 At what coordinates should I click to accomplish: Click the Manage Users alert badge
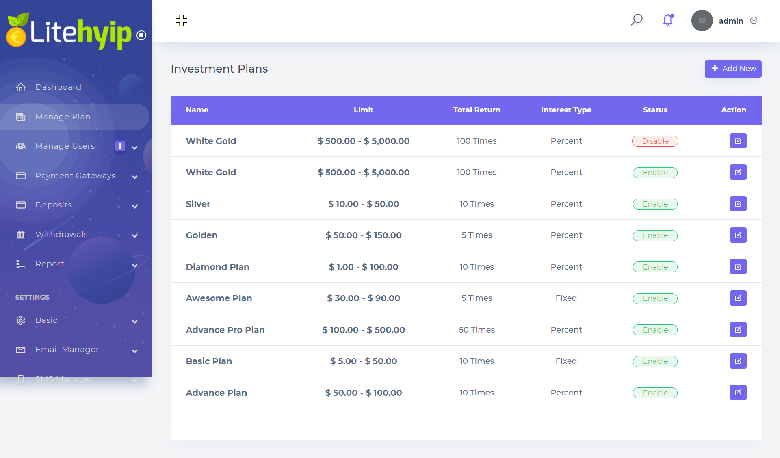click(x=120, y=146)
